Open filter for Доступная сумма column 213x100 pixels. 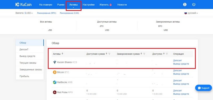pyautogui.click(x=109, y=54)
